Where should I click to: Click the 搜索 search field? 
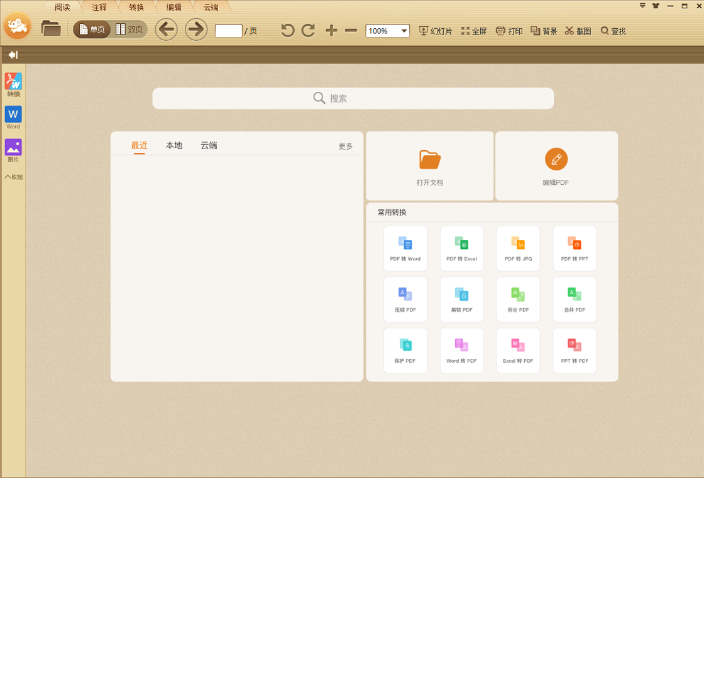tap(353, 98)
